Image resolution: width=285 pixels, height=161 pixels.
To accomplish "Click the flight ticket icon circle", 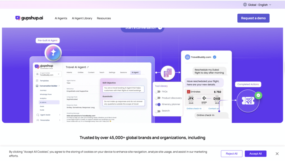I will click(248, 101).
